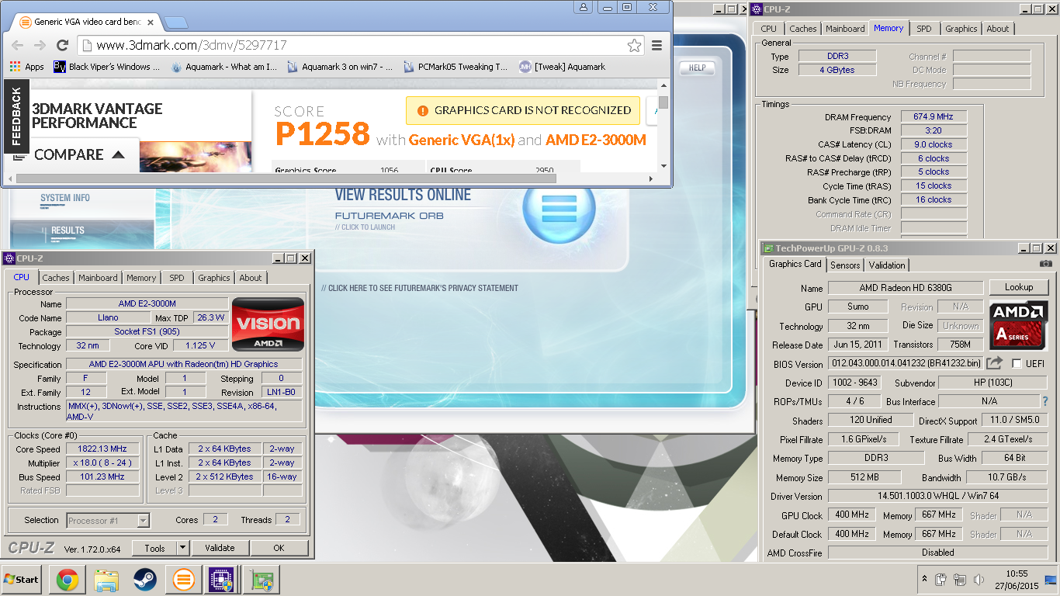The height and width of the screenshot is (596, 1060).
Task: Switch to Mainboard tab in lower CPU-Z
Action: pos(98,277)
